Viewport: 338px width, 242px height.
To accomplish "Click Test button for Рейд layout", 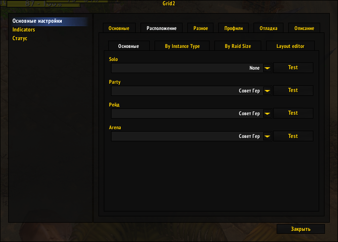I will point(293,113).
